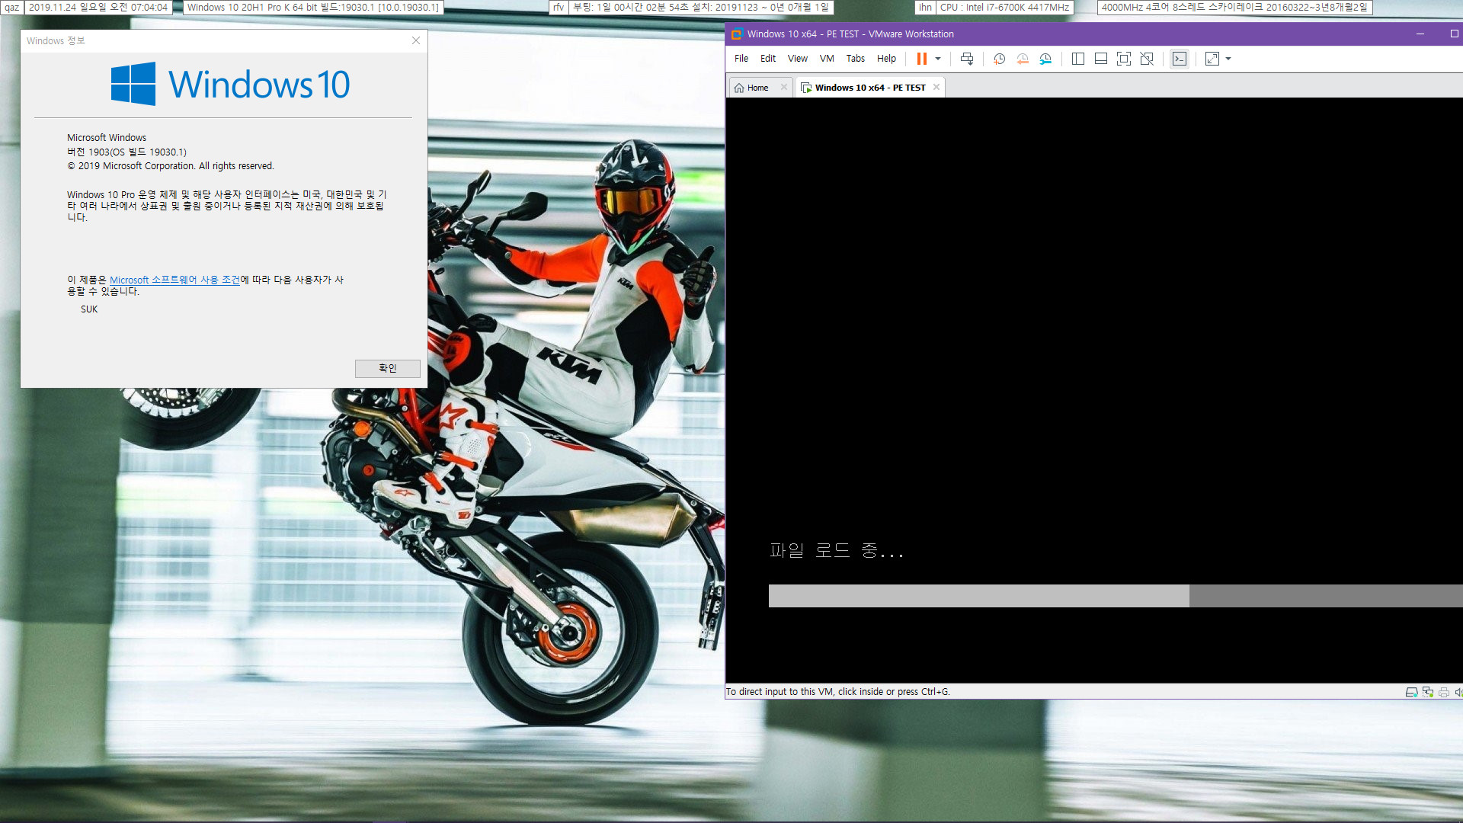Open the VM menu
Image resolution: width=1463 pixels, height=823 pixels.
pos(827,59)
